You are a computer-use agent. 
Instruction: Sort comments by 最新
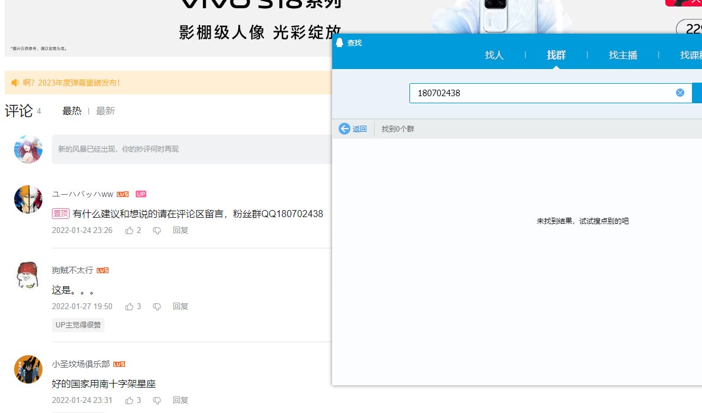105,111
